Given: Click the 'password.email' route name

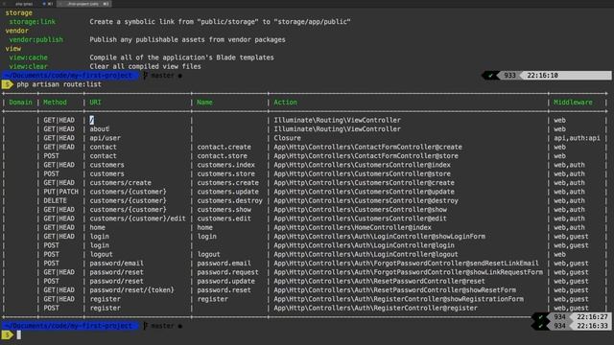Looking at the screenshot, I should tap(224, 264).
